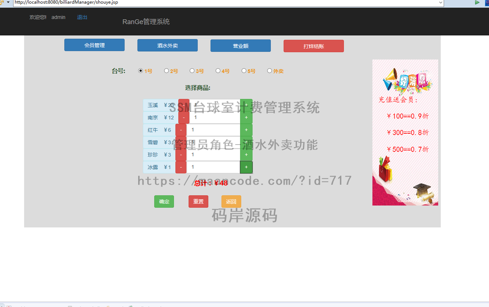Click the 欢迎您 admin greeting text
Screen dimensions: 489x307
tap(48, 17)
